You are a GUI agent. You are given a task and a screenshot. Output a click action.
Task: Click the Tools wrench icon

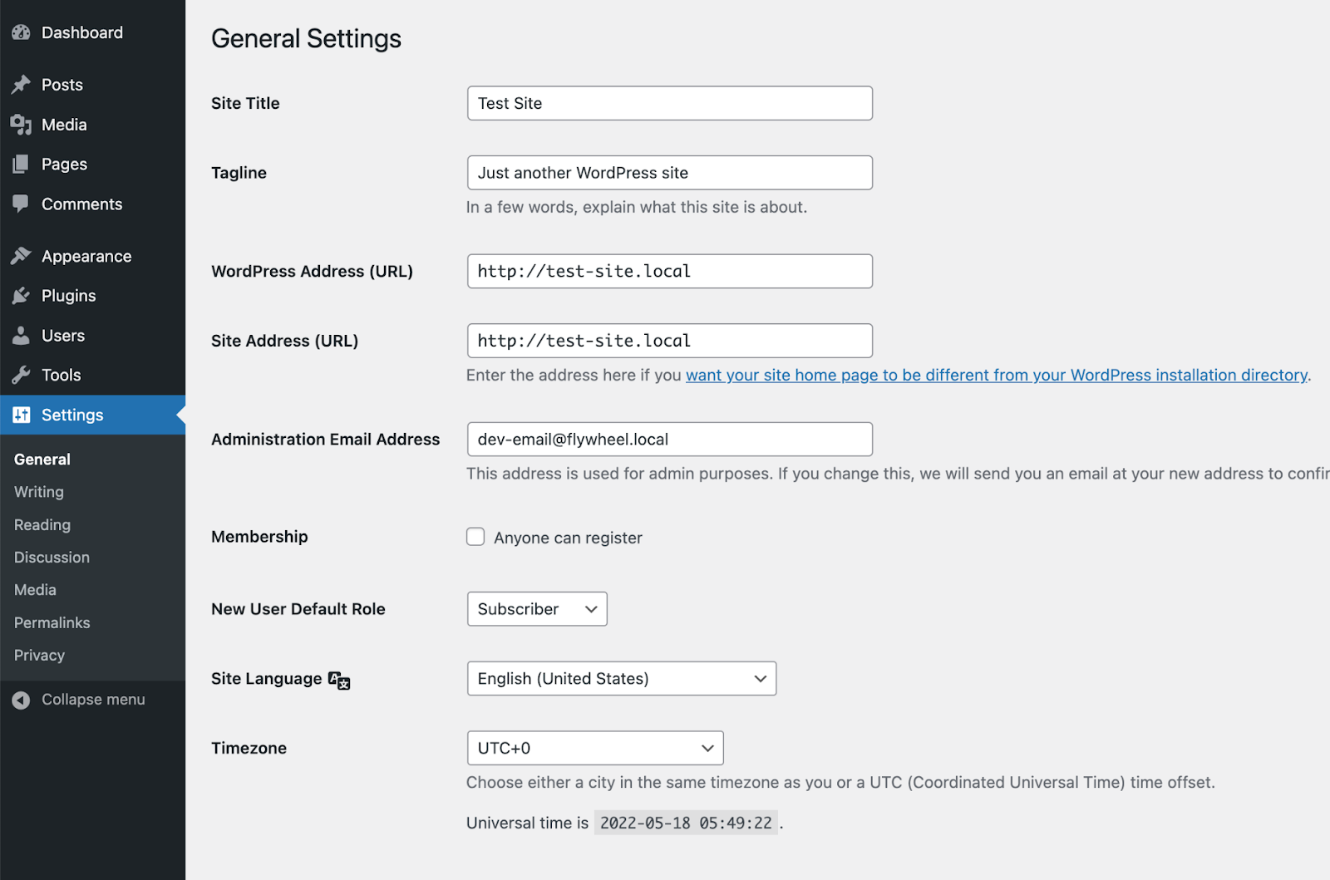pyautogui.click(x=21, y=375)
